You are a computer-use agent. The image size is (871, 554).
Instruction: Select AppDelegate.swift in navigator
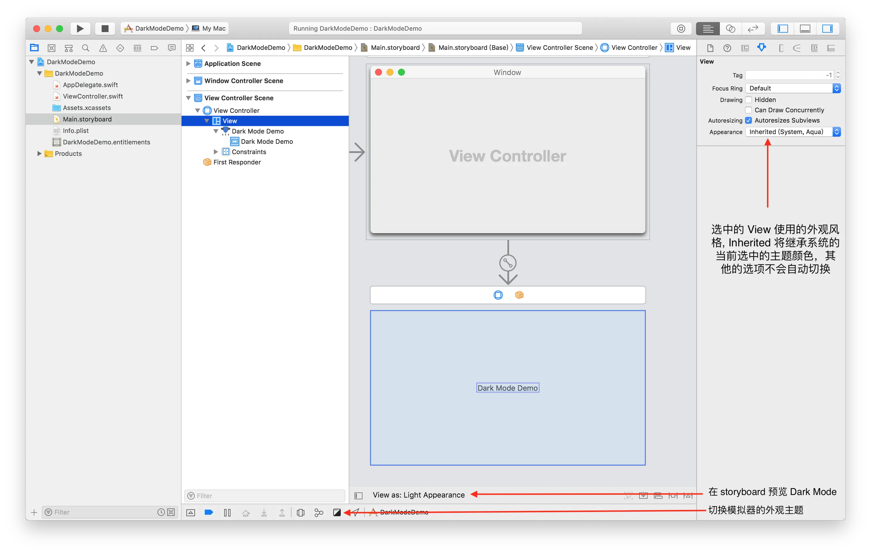[90, 85]
